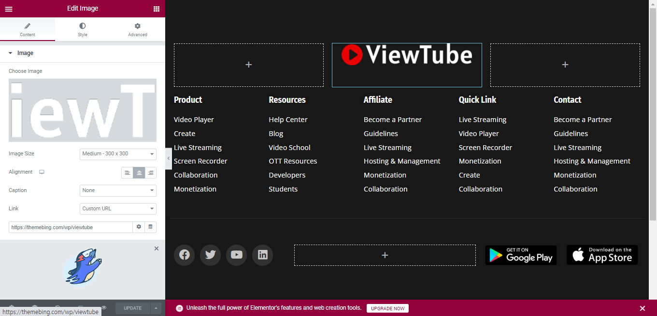Open the Link type dropdown
657x316 pixels.
pyautogui.click(x=118, y=209)
